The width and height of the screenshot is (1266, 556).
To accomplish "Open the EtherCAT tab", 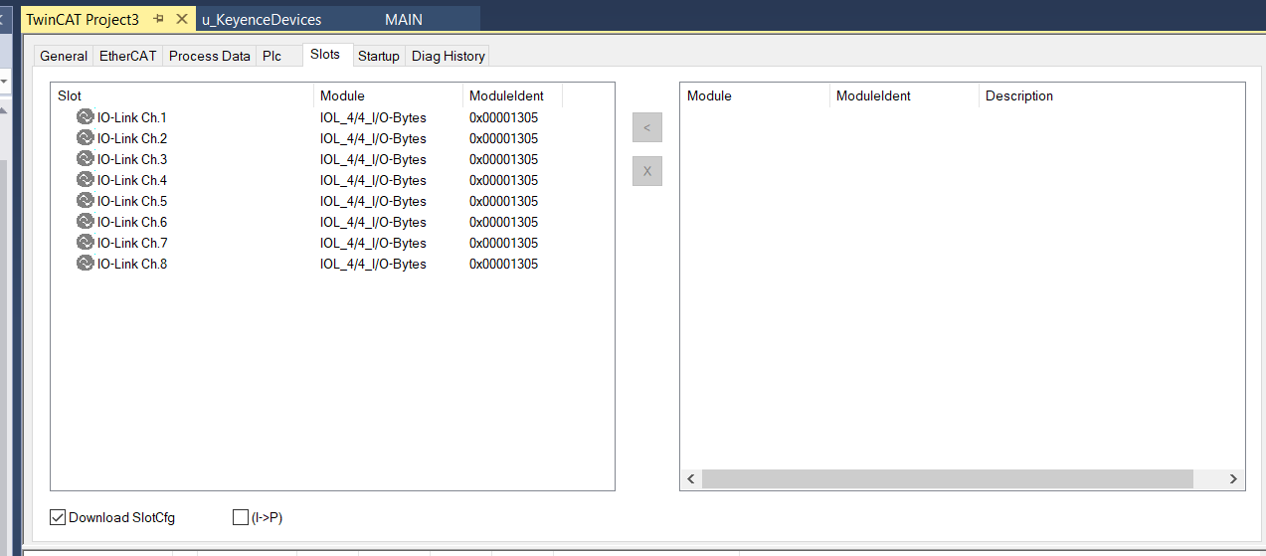I will [127, 56].
